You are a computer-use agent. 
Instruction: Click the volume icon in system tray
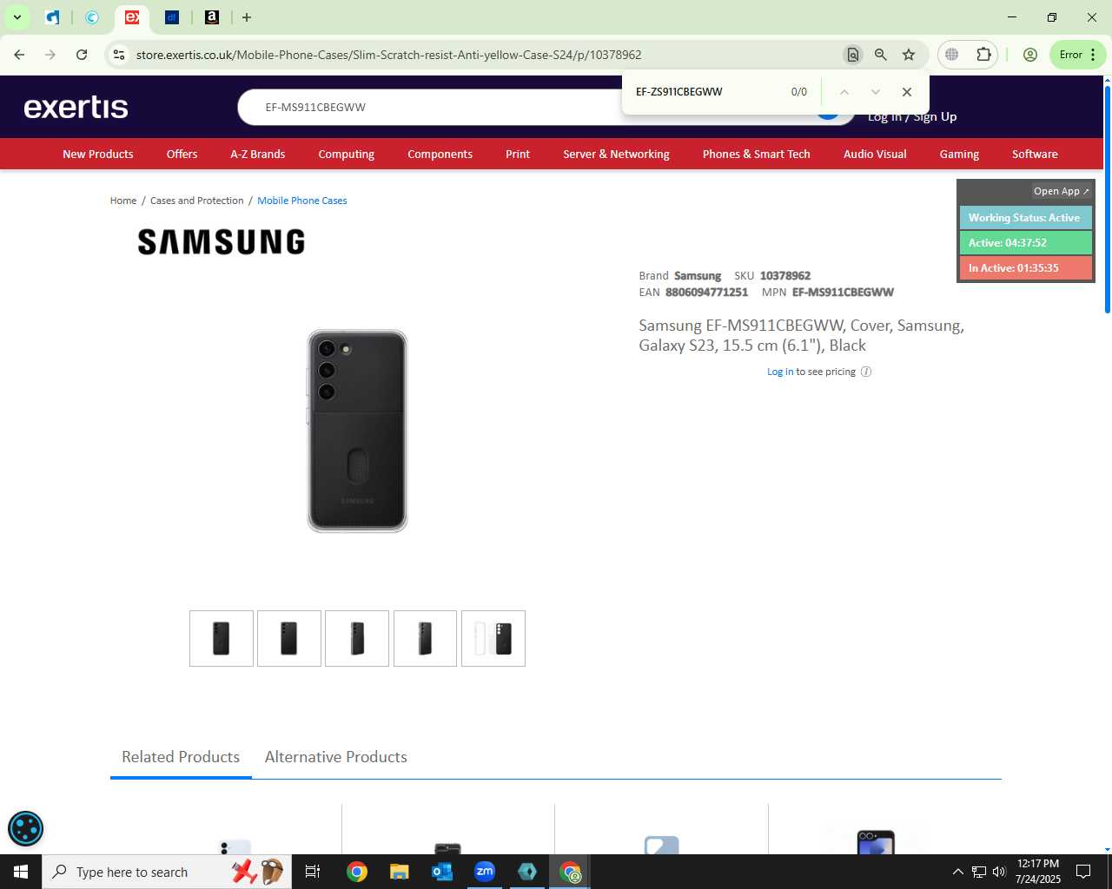pyautogui.click(x=999, y=872)
